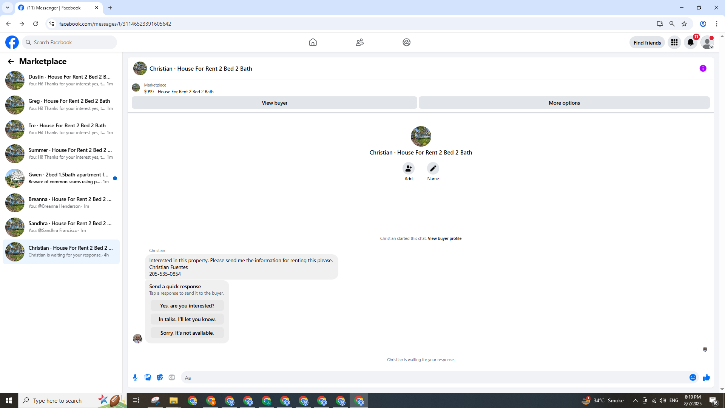
Task: Focus the Search Facebook field
Action: coord(69,42)
